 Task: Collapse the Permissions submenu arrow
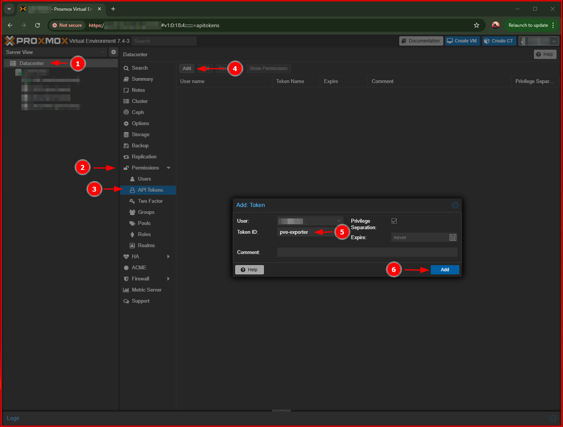coord(169,168)
